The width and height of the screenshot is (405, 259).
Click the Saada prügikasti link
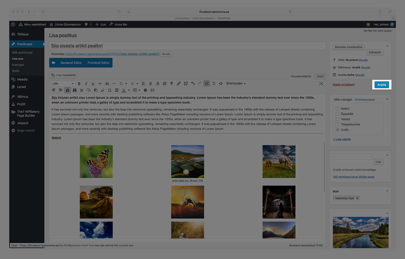(343, 84)
